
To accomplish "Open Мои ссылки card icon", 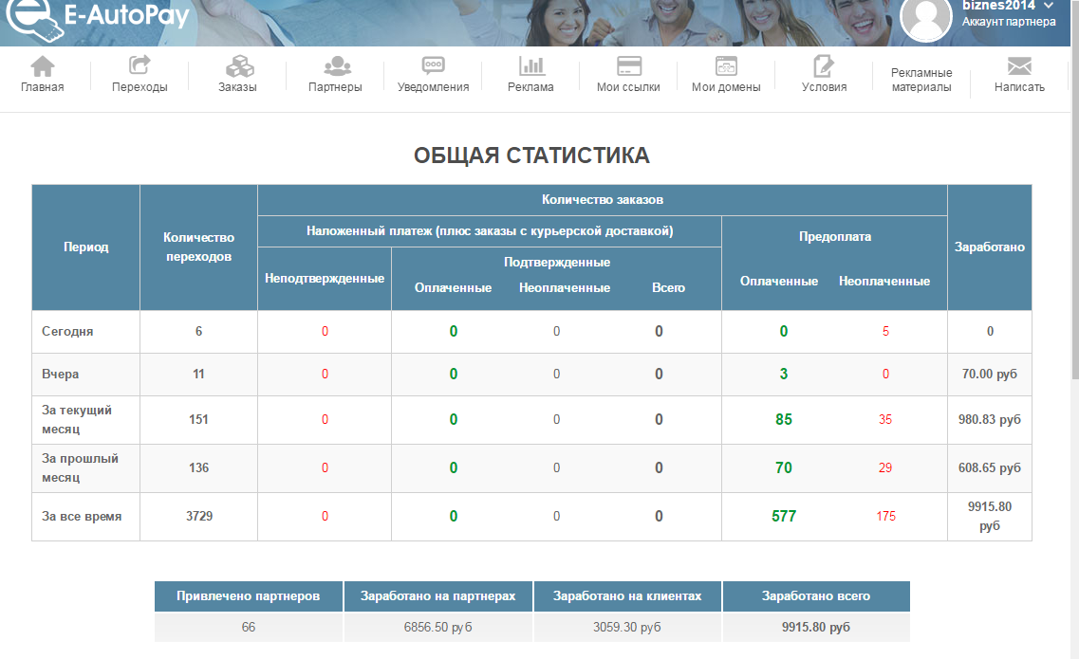I will pos(628,65).
